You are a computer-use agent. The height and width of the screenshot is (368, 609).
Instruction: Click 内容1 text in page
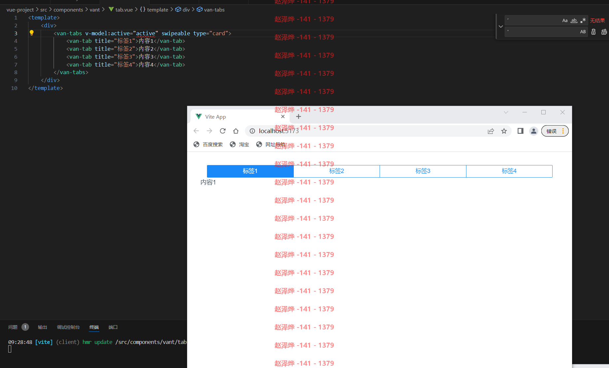tap(208, 182)
